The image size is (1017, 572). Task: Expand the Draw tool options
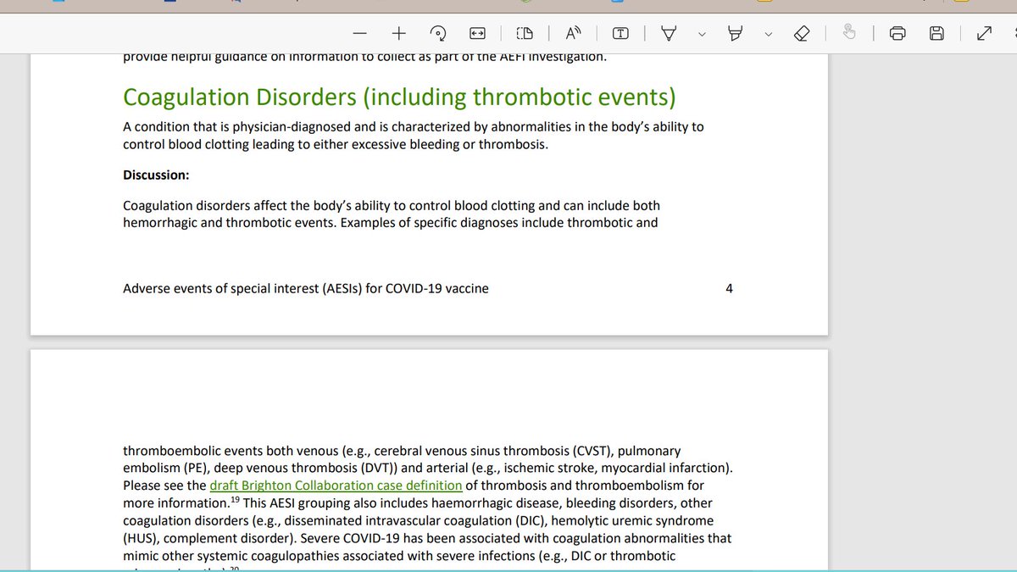[702, 34]
